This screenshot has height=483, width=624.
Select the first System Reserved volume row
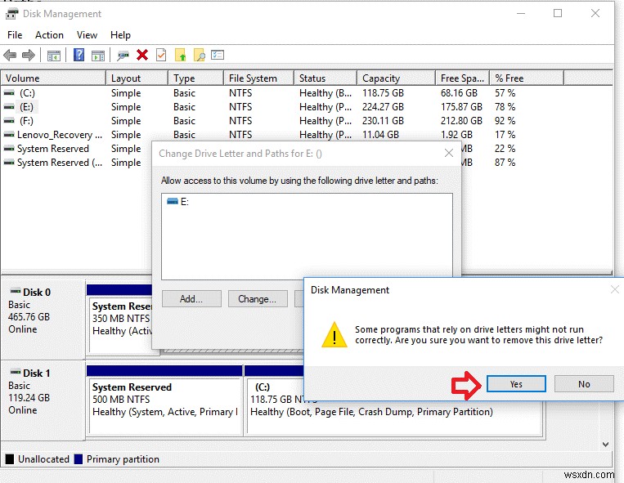click(53, 149)
